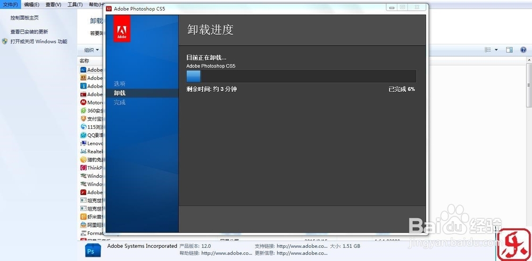The width and height of the screenshot is (532, 261).
Task: Open the 文件(F) menu
Action: pyautogui.click(x=11, y=4)
